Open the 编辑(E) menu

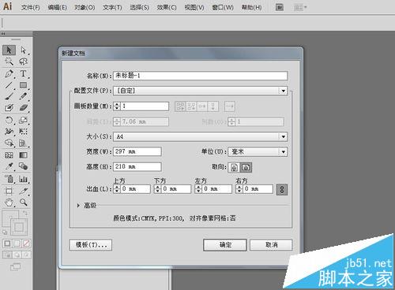[x=57, y=7]
